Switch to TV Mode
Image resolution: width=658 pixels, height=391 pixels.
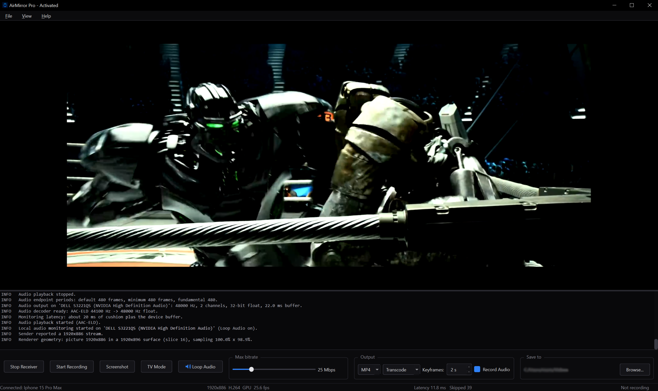[156, 367]
